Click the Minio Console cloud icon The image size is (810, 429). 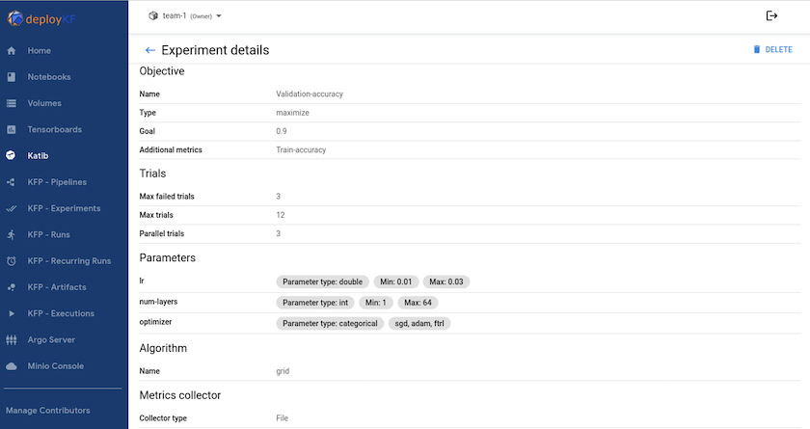(x=12, y=366)
